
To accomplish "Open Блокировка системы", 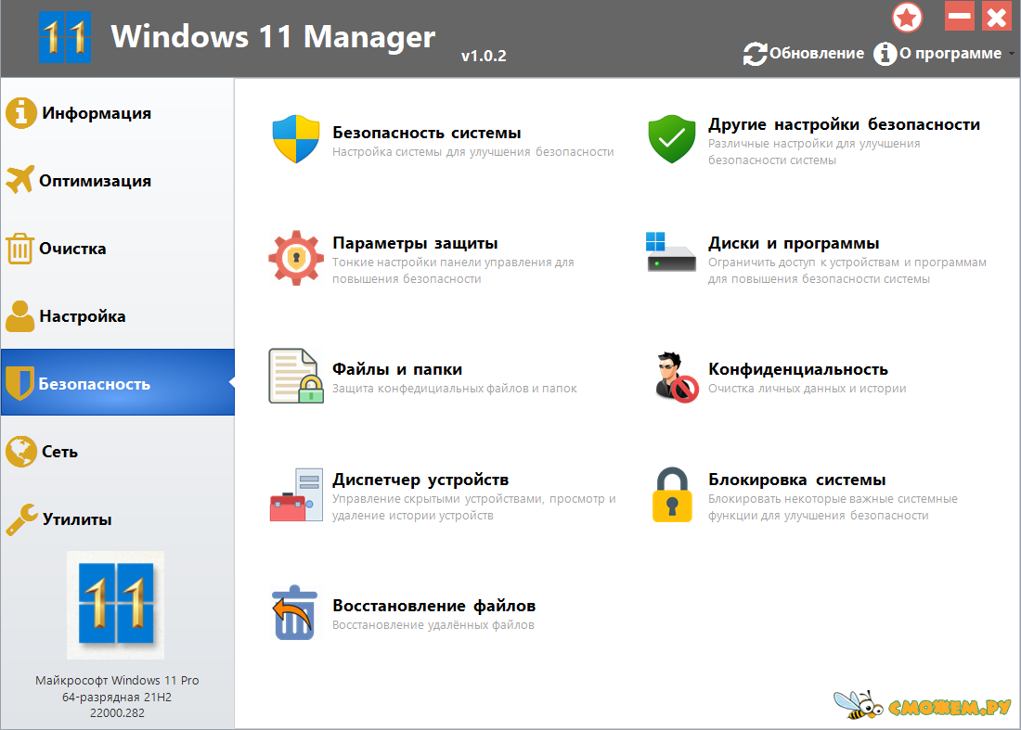I will 797,480.
